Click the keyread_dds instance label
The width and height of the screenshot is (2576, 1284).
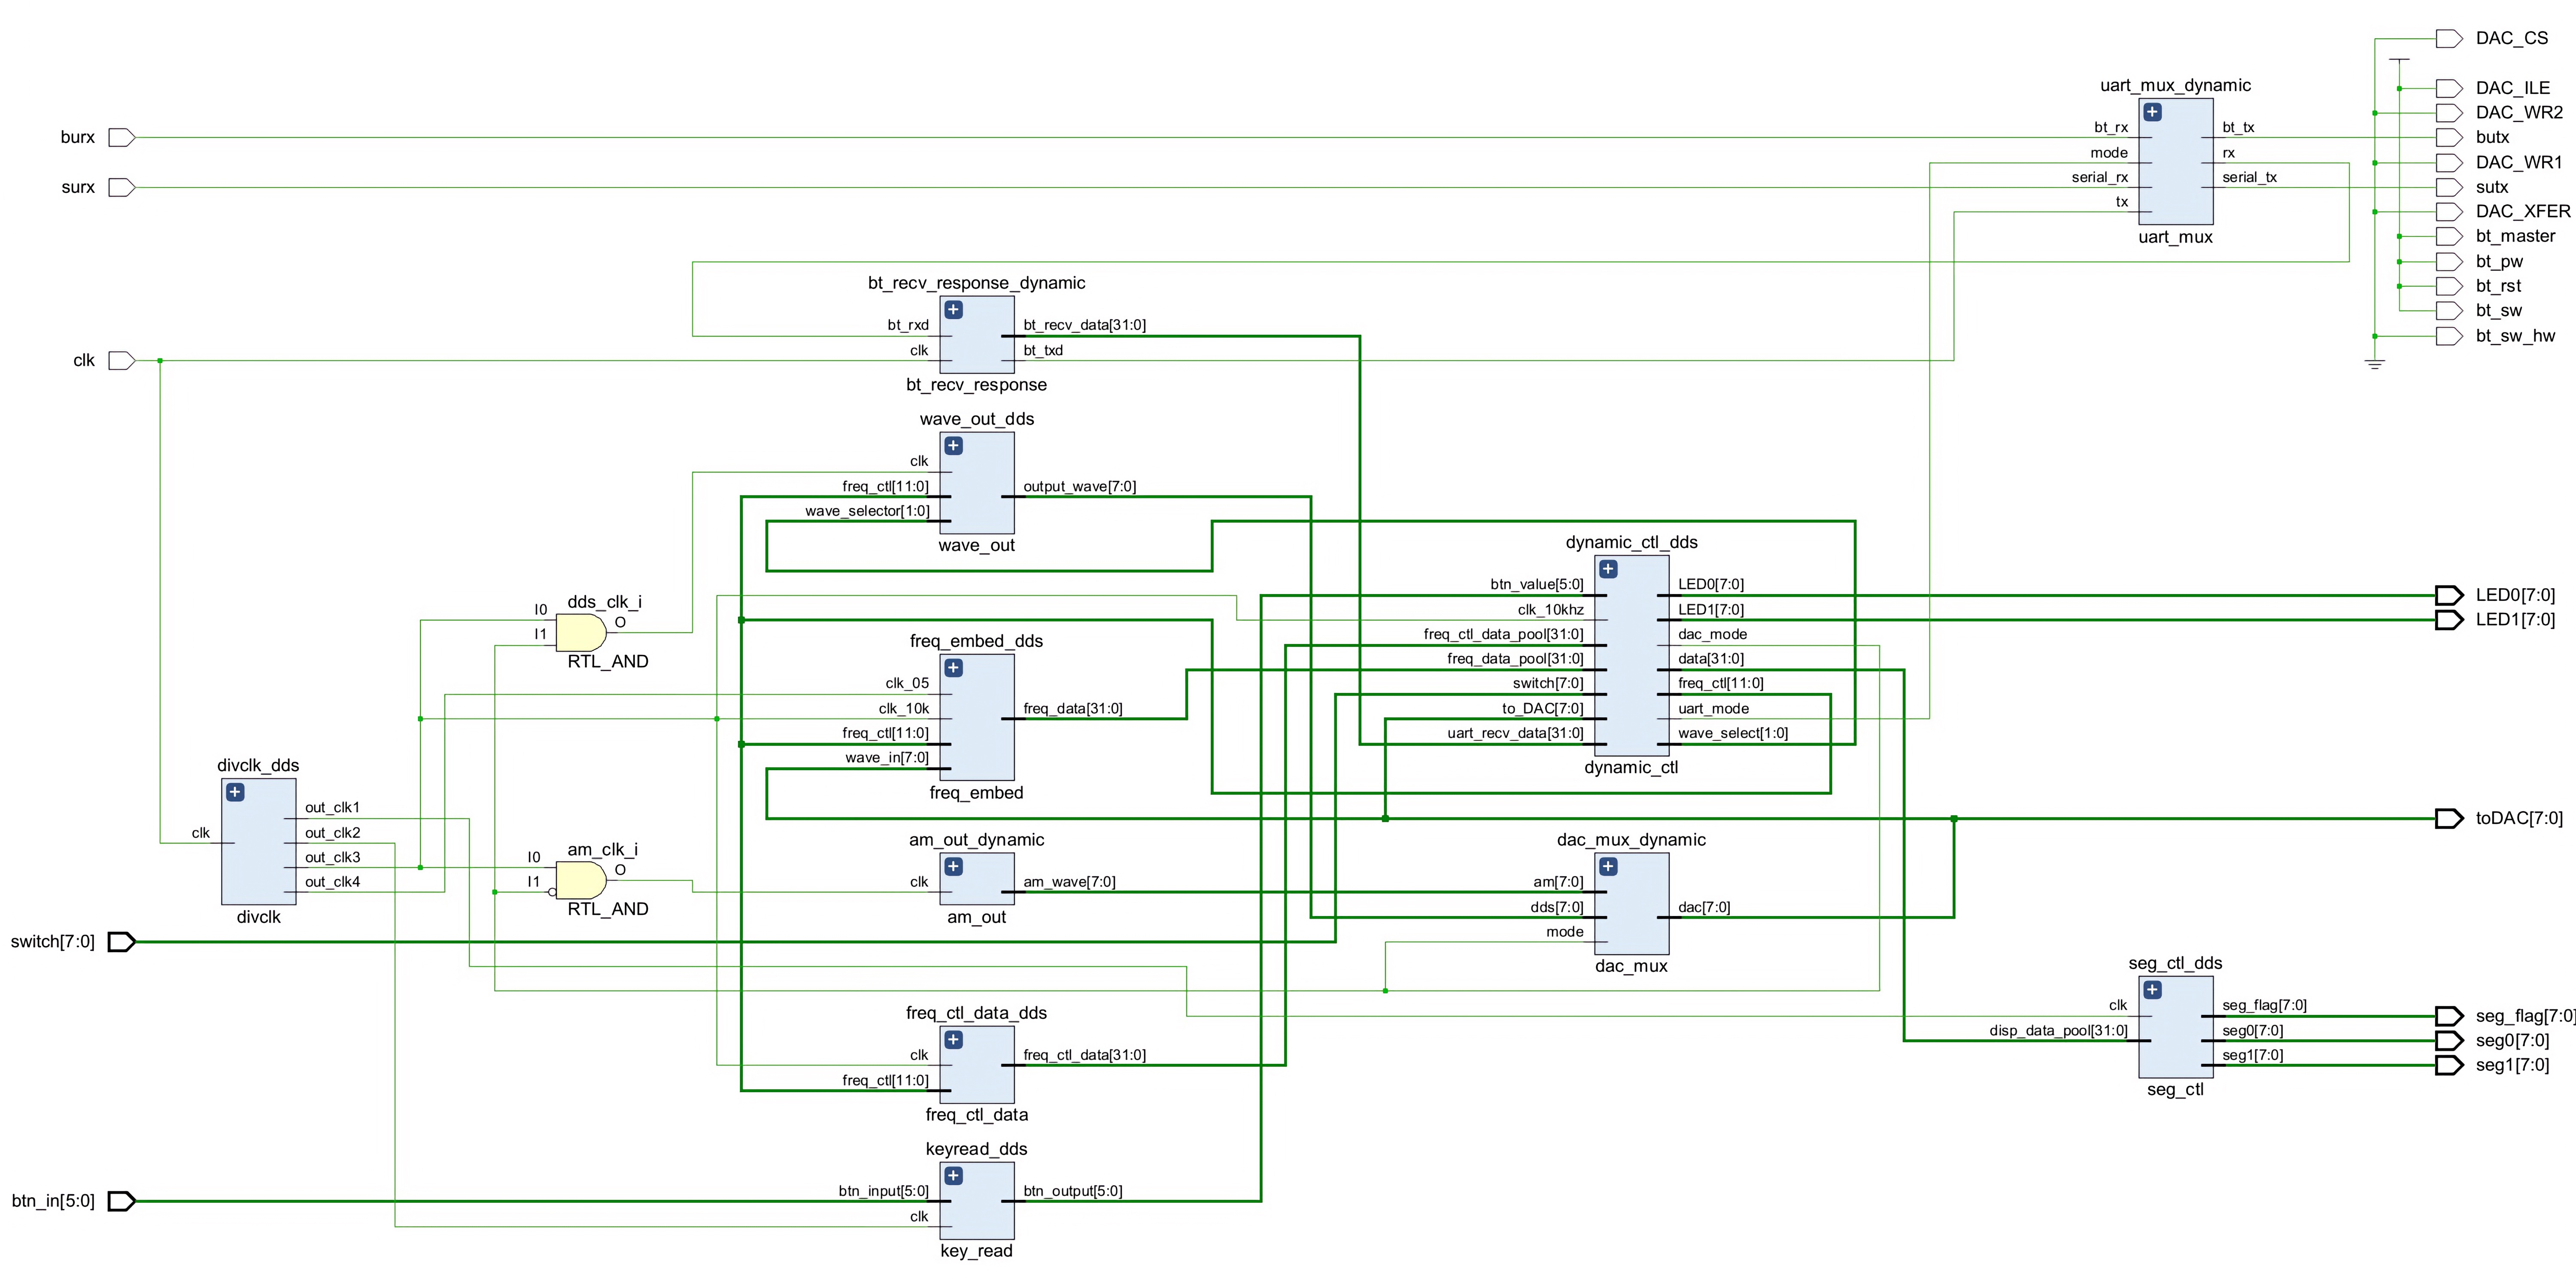pyautogui.click(x=976, y=1149)
